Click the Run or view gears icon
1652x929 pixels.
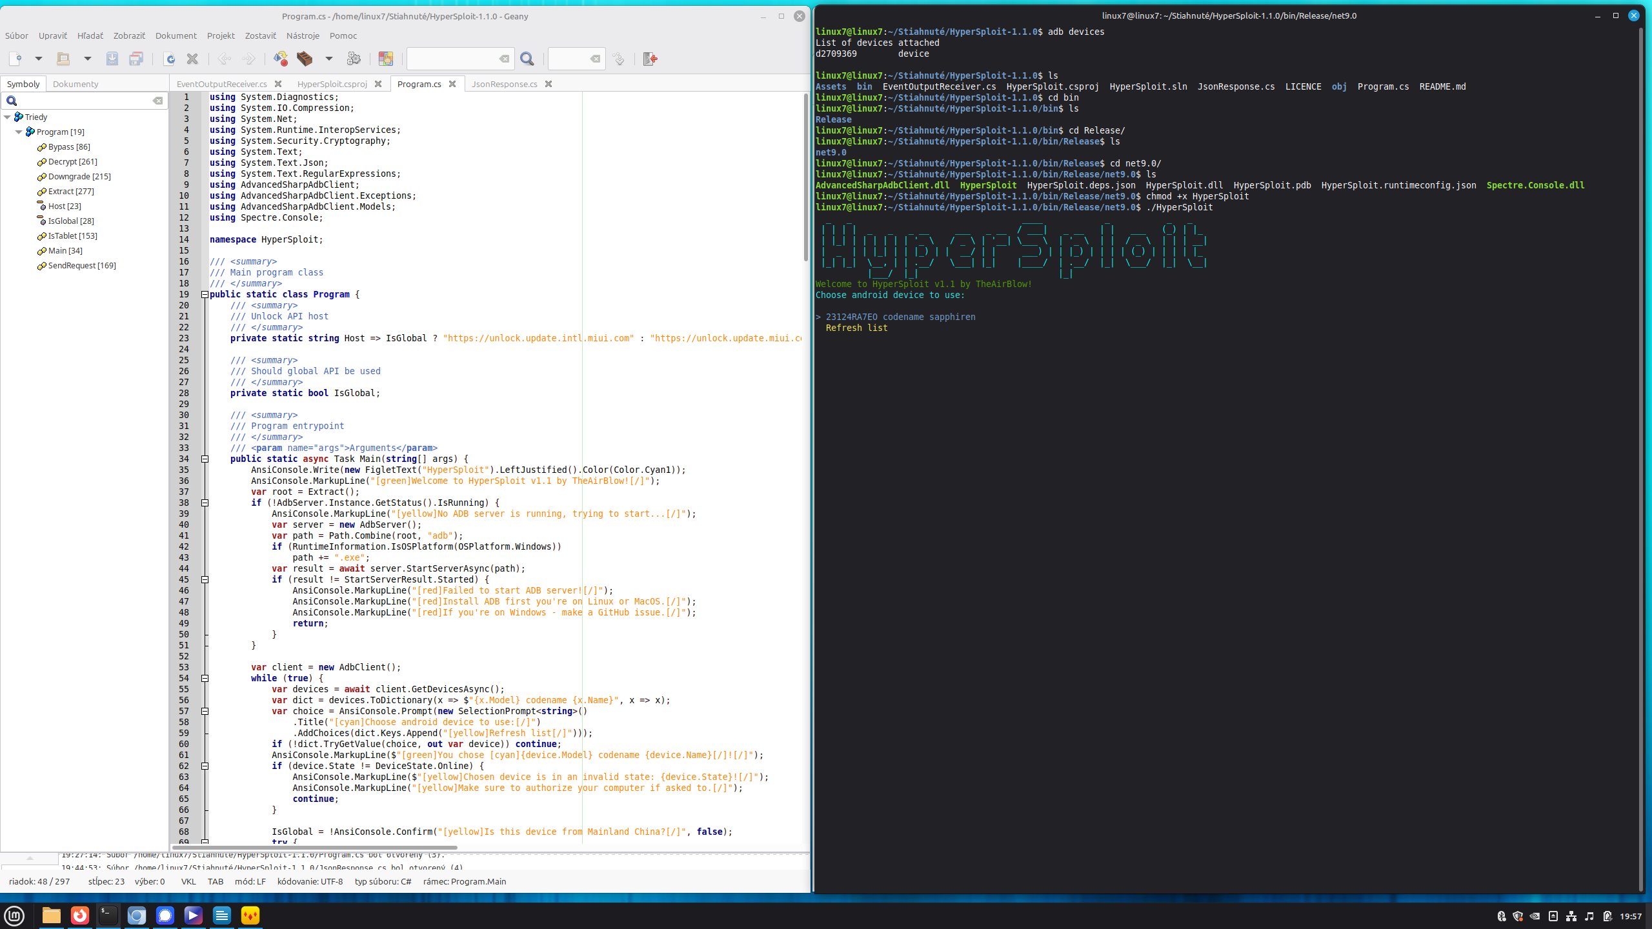click(354, 59)
